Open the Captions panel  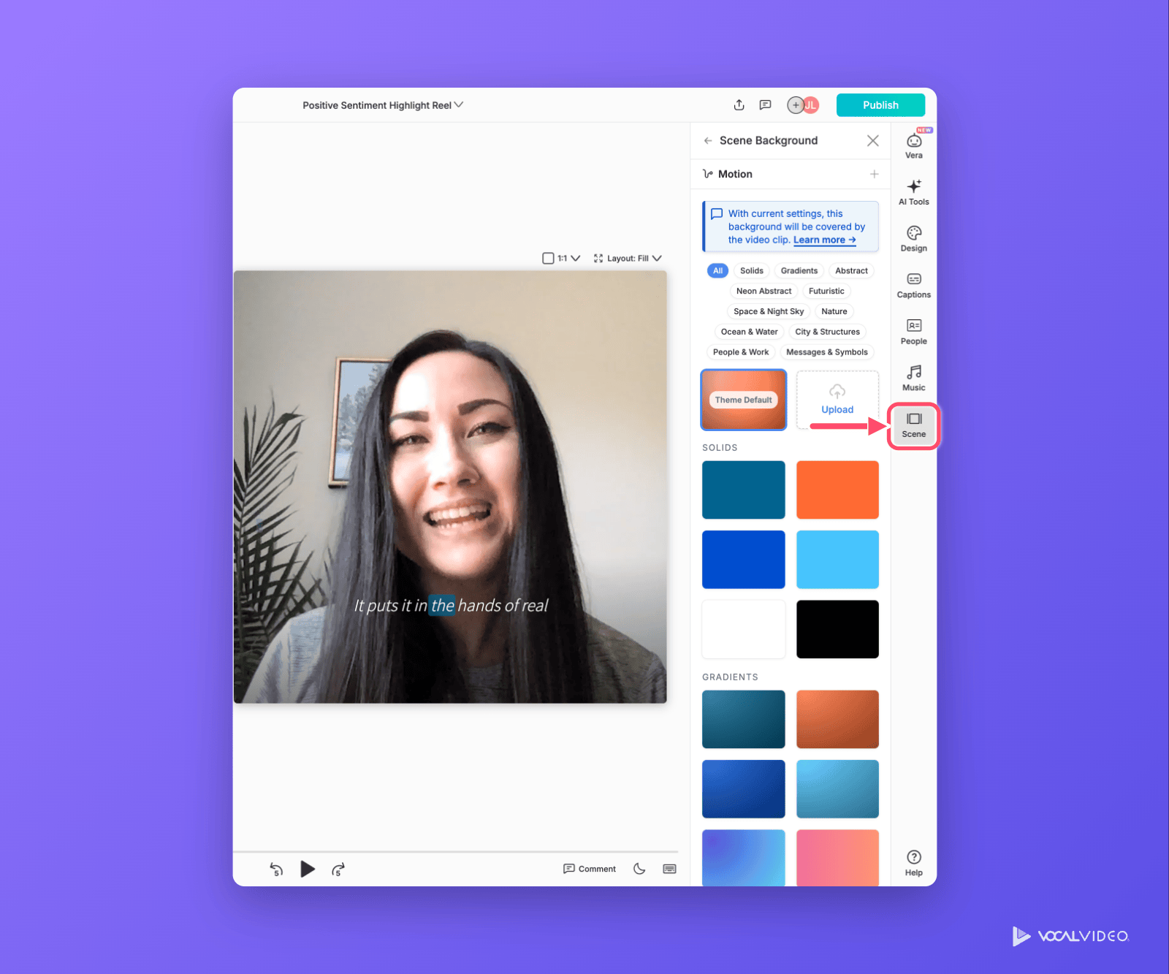(914, 286)
